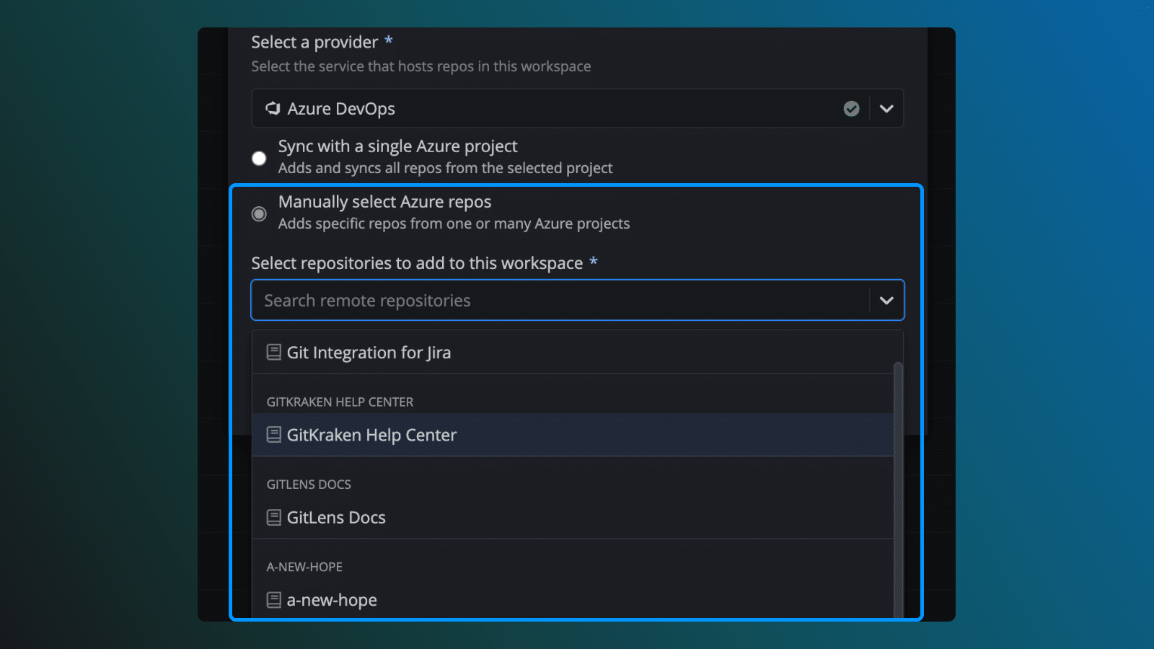Click the repo icon beside GitLens Docs

pos(274,517)
